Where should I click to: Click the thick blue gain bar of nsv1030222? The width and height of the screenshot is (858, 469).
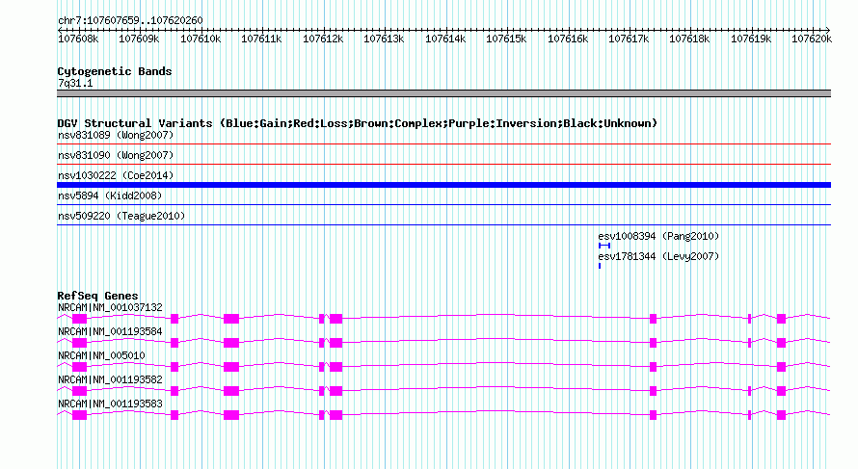tap(443, 185)
